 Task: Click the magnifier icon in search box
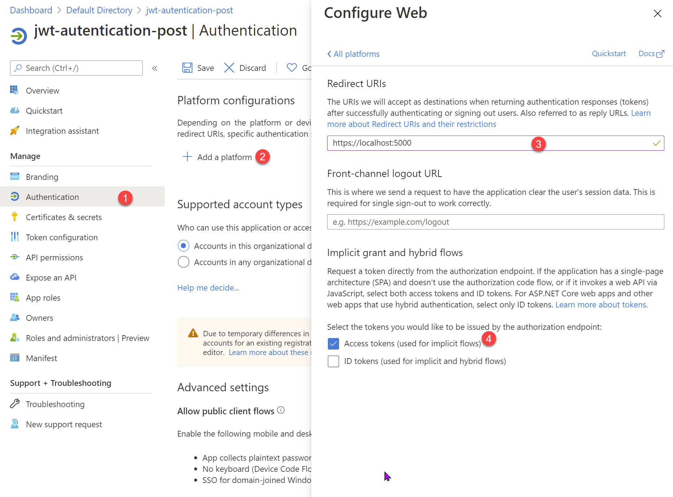point(18,68)
